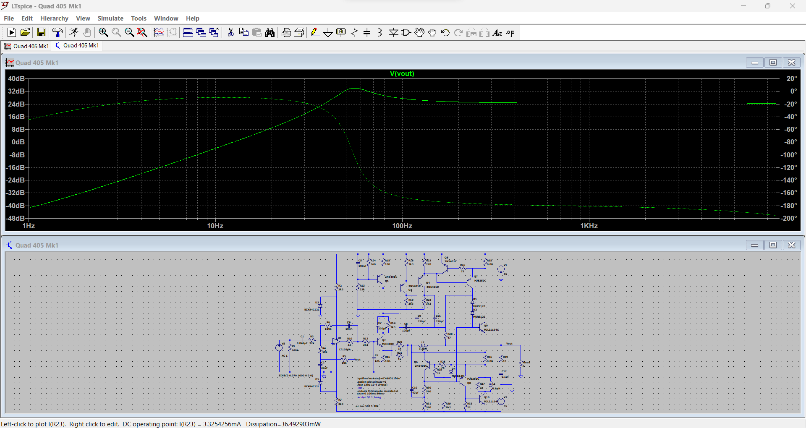The width and height of the screenshot is (806, 428).
Task: Open the Edit menu
Action: pos(27,18)
